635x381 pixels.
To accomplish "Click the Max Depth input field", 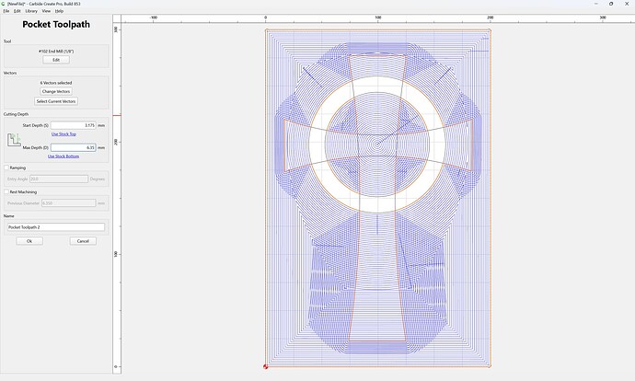I will pyautogui.click(x=74, y=148).
